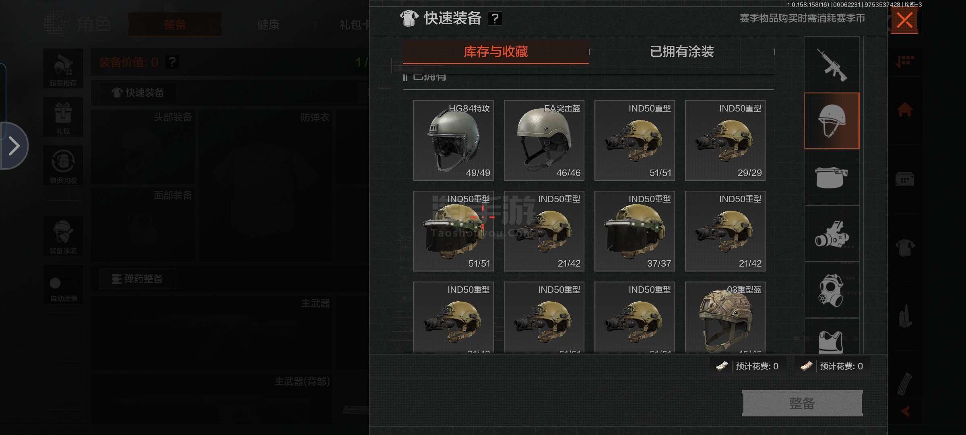Close the quick equip panel
This screenshot has width=966, height=435.
pos(904,20)
